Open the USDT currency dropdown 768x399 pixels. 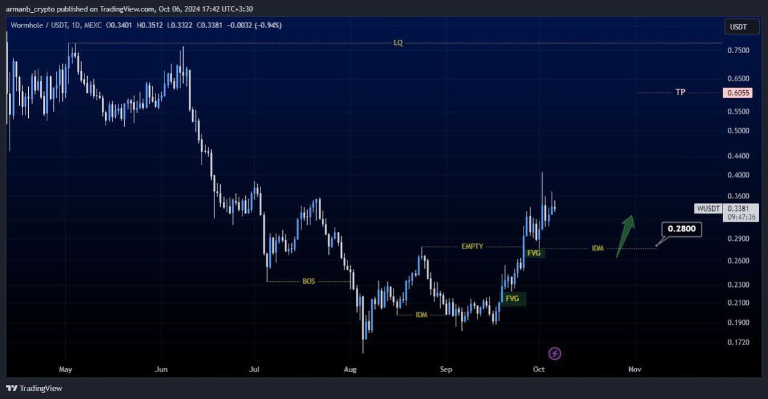(x=739, y=27)
